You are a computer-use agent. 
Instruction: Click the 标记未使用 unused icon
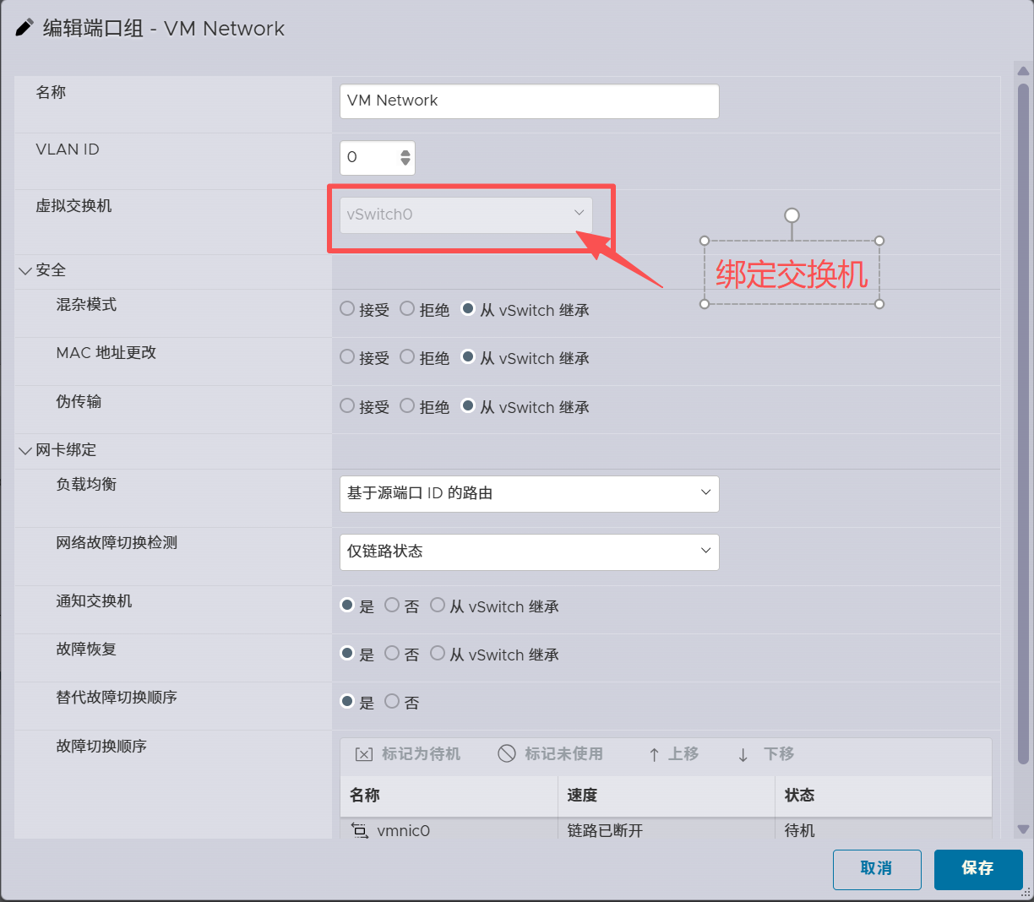pyautogui.click(x=507, y=754)
